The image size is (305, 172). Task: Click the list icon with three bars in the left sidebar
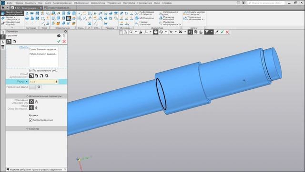3,47
